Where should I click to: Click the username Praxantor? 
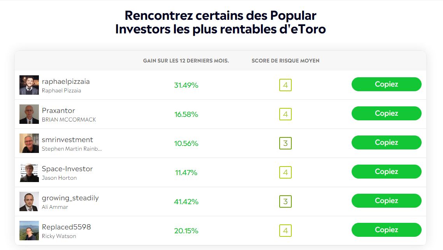click(x=58, y=111)
